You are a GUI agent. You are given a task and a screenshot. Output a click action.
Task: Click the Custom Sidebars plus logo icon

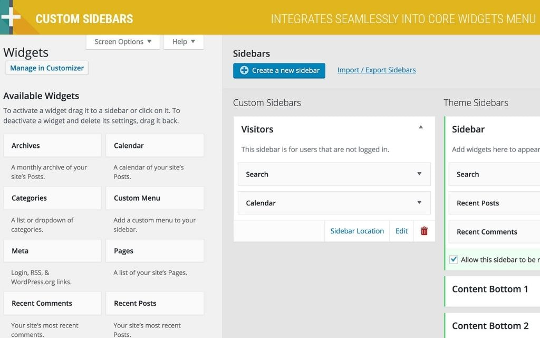11,17
